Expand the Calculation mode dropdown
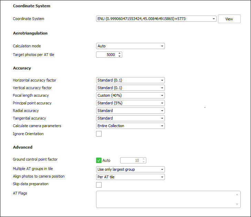The image size is (251, 217). coord(130,46)
